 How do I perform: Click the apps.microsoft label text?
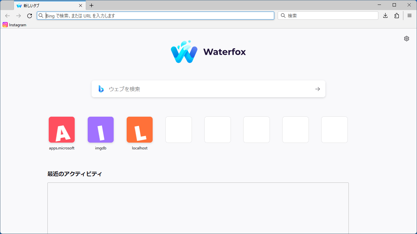click(62, 148)
